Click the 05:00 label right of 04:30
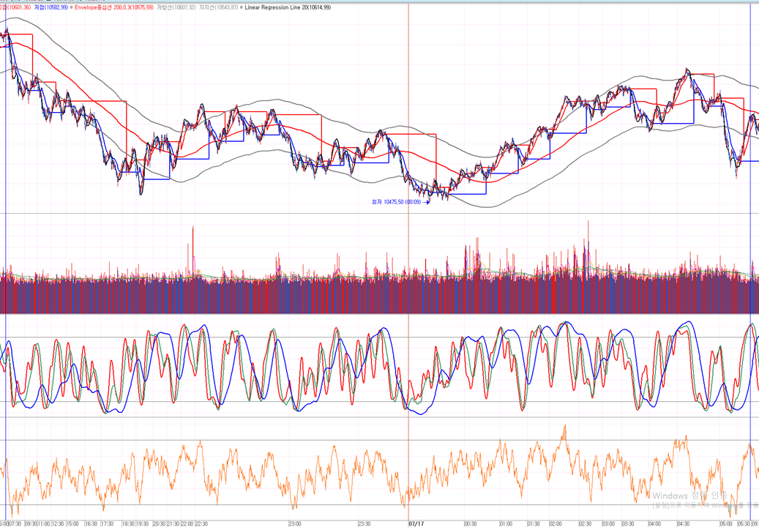The image size is (759, 527). (x=726, y=523)
